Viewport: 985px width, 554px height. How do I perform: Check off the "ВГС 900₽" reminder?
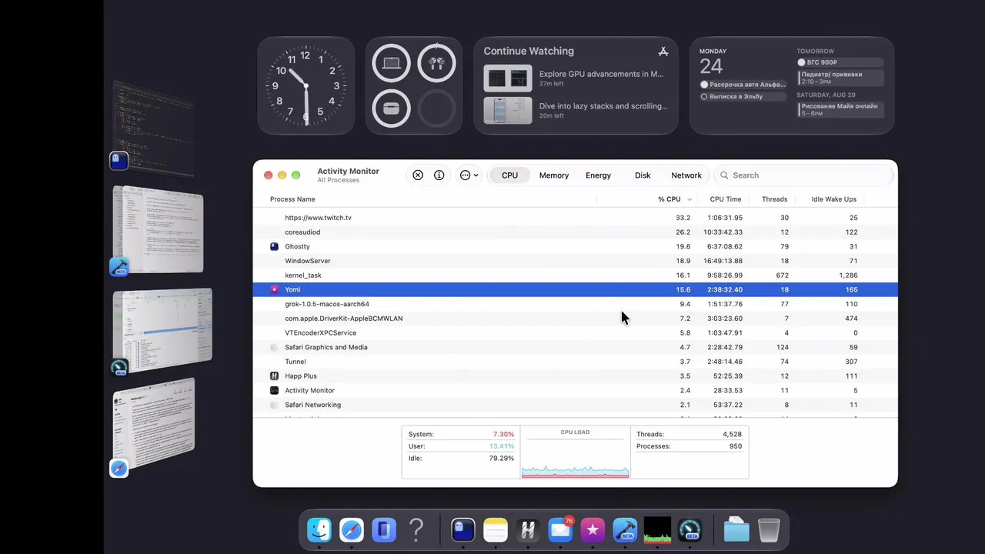pyautogui.click(x=801, y=62)
